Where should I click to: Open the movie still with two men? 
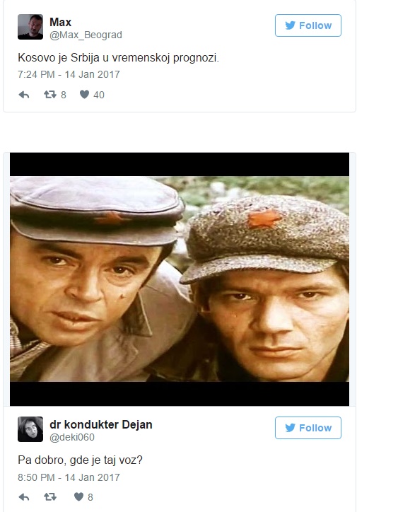click(180, 279)
